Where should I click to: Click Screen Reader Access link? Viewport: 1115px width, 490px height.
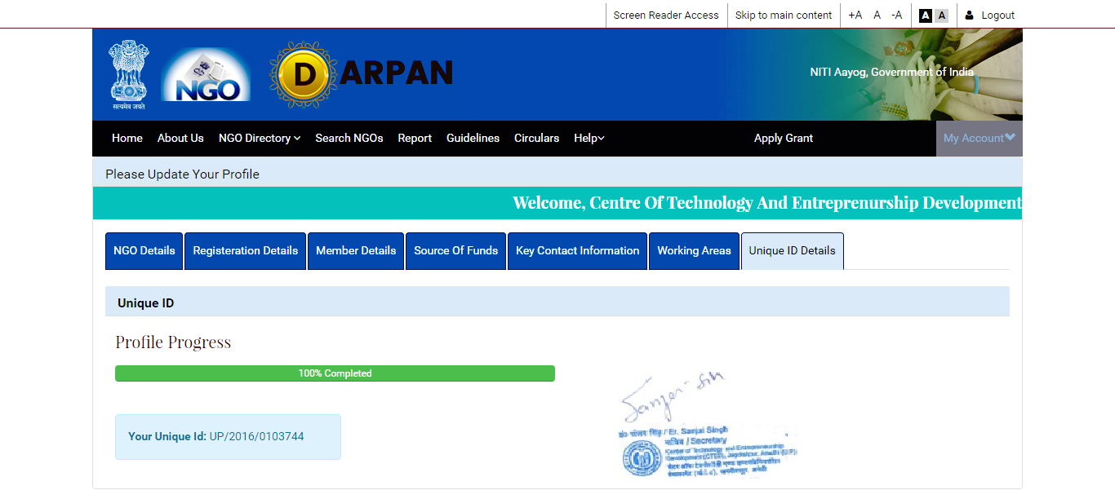666,15
